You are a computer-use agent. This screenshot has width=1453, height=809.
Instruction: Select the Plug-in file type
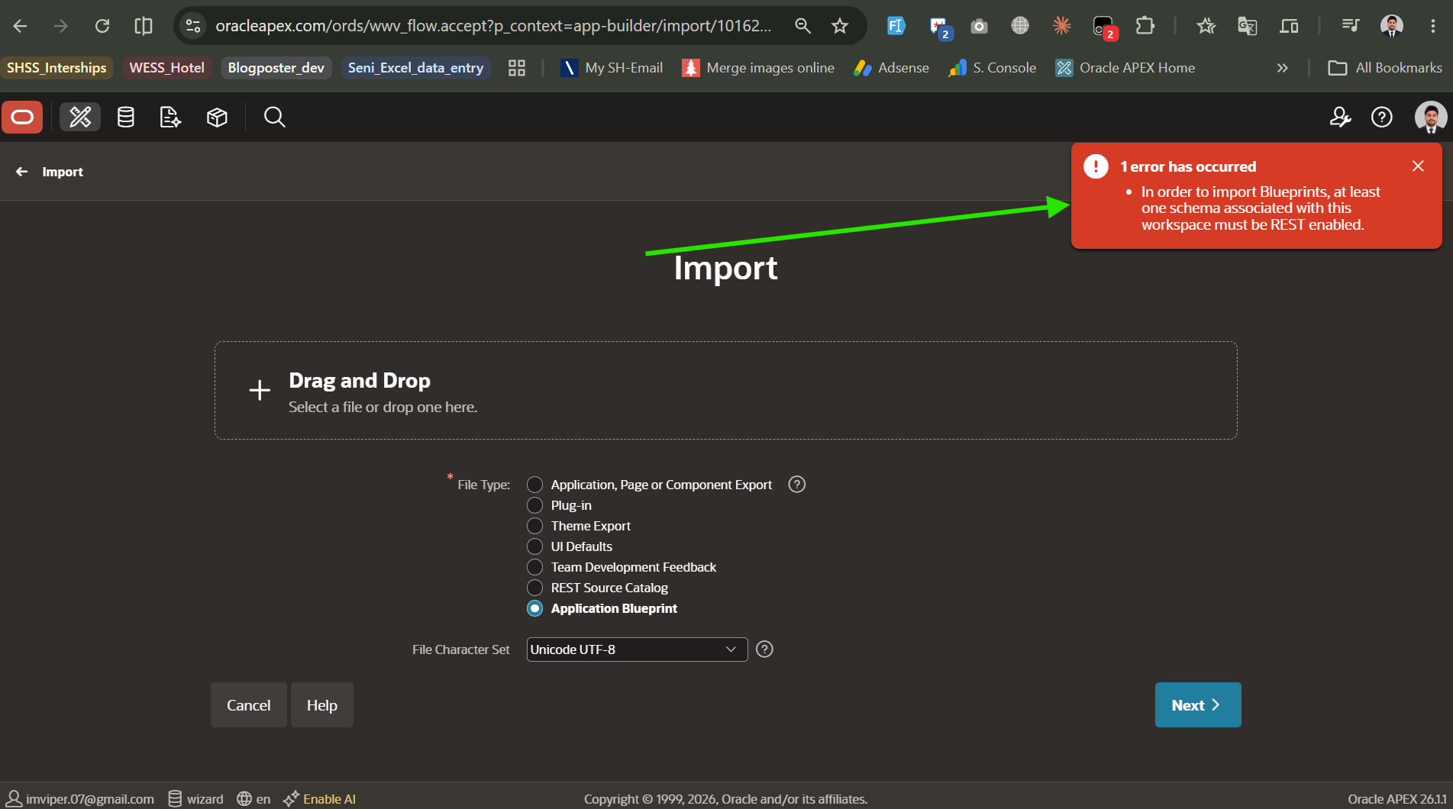click(x=534, y=505)
